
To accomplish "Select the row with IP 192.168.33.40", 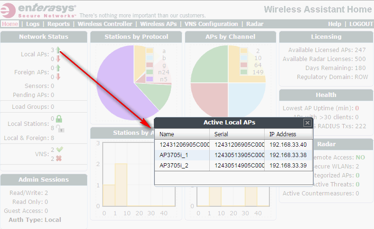I will 234,145.
